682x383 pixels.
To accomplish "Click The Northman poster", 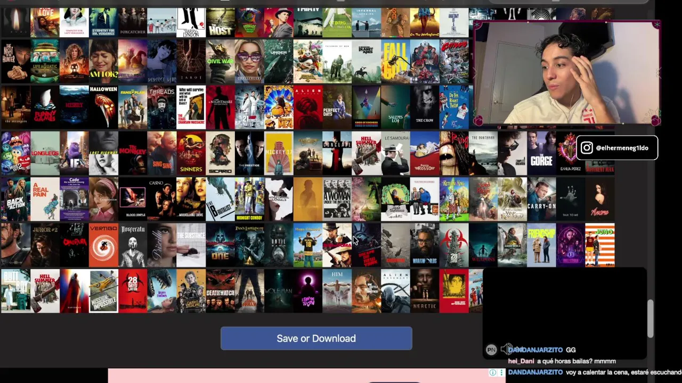I will (483, 153).
